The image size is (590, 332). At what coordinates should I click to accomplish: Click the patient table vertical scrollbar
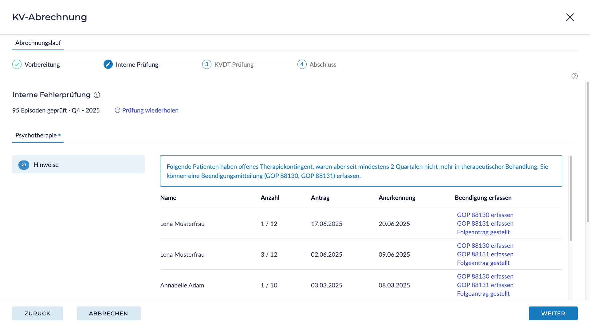click(571, 199)
